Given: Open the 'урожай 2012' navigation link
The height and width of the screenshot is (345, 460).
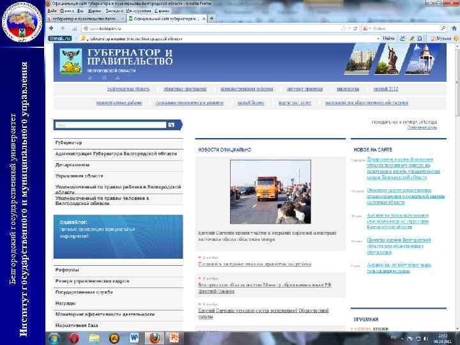Looking at the screenshot, I should point(385,89).
